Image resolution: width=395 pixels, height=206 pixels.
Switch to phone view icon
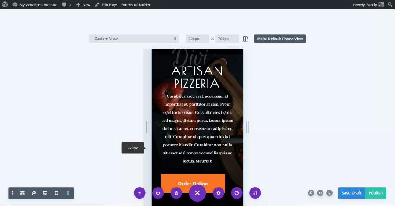[x=68, y=193]
